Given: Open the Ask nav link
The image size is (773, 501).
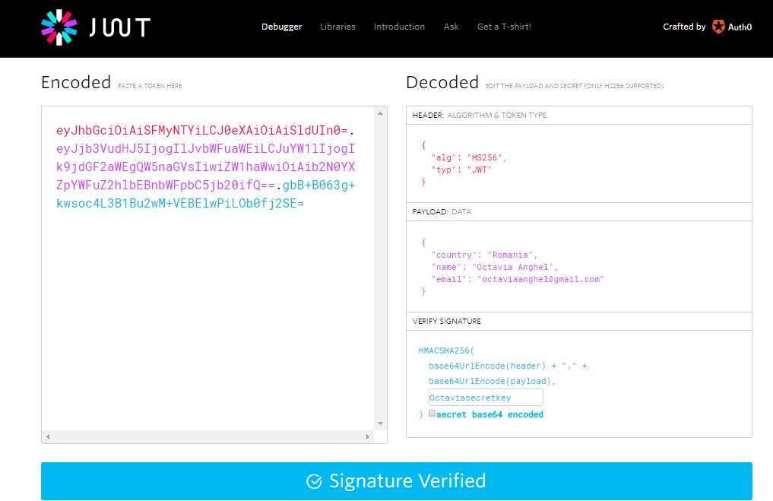Looking at the screenshot, I should [451, 27].
